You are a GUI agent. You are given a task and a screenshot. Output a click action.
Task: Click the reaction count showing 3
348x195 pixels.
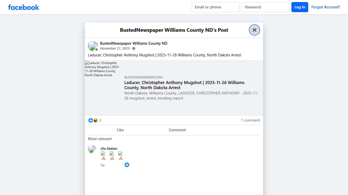100,120
